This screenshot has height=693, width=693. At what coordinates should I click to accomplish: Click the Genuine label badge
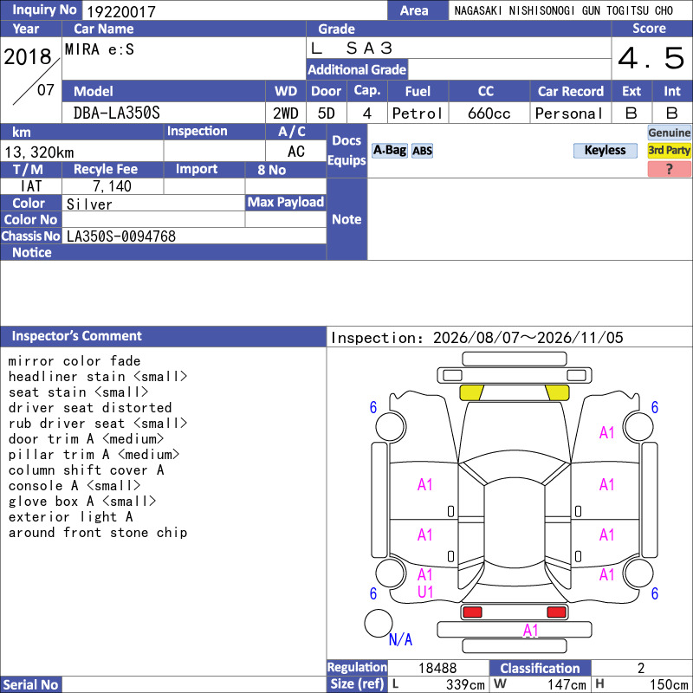pyautogui.click(x=669, y=133)
